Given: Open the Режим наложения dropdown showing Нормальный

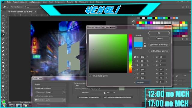Looking at the screenshot, I should coord(104,89).
